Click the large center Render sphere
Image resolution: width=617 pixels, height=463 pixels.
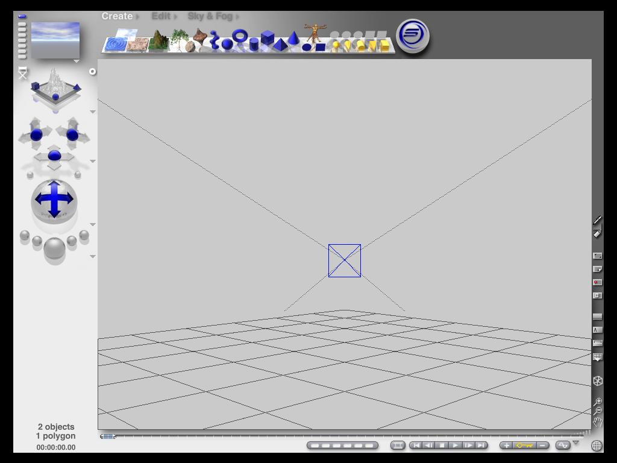point(54,248)
